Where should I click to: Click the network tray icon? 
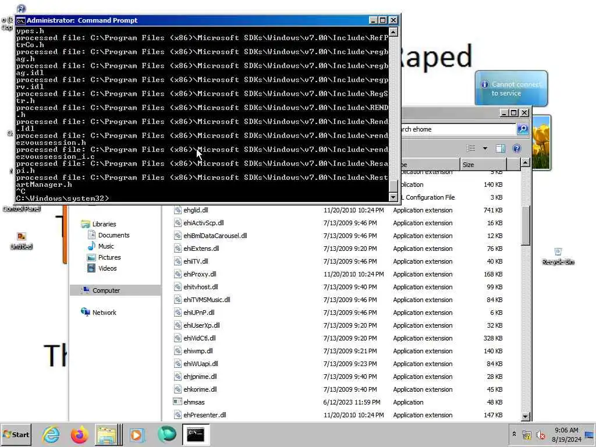[x=526, y=434]
